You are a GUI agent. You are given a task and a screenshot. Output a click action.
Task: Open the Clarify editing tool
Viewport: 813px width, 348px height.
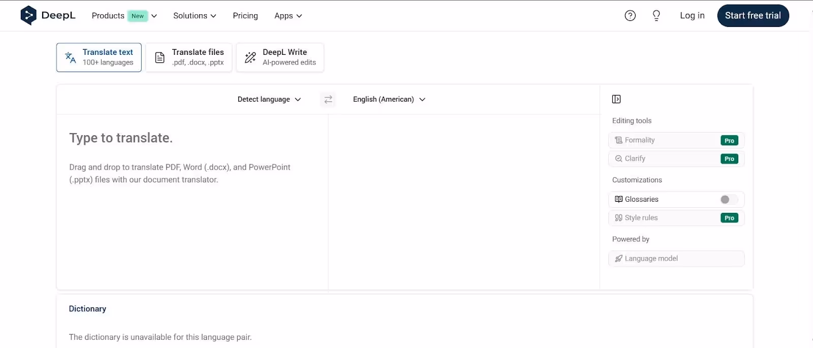[676, 158]
